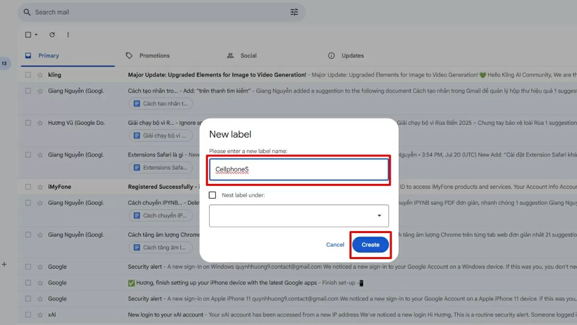Click the new label name field

pos(299,169)
